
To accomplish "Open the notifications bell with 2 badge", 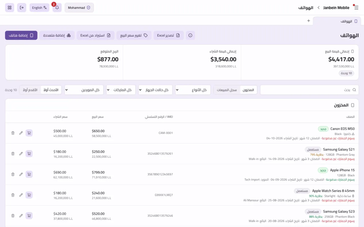I will click(57, 8).
